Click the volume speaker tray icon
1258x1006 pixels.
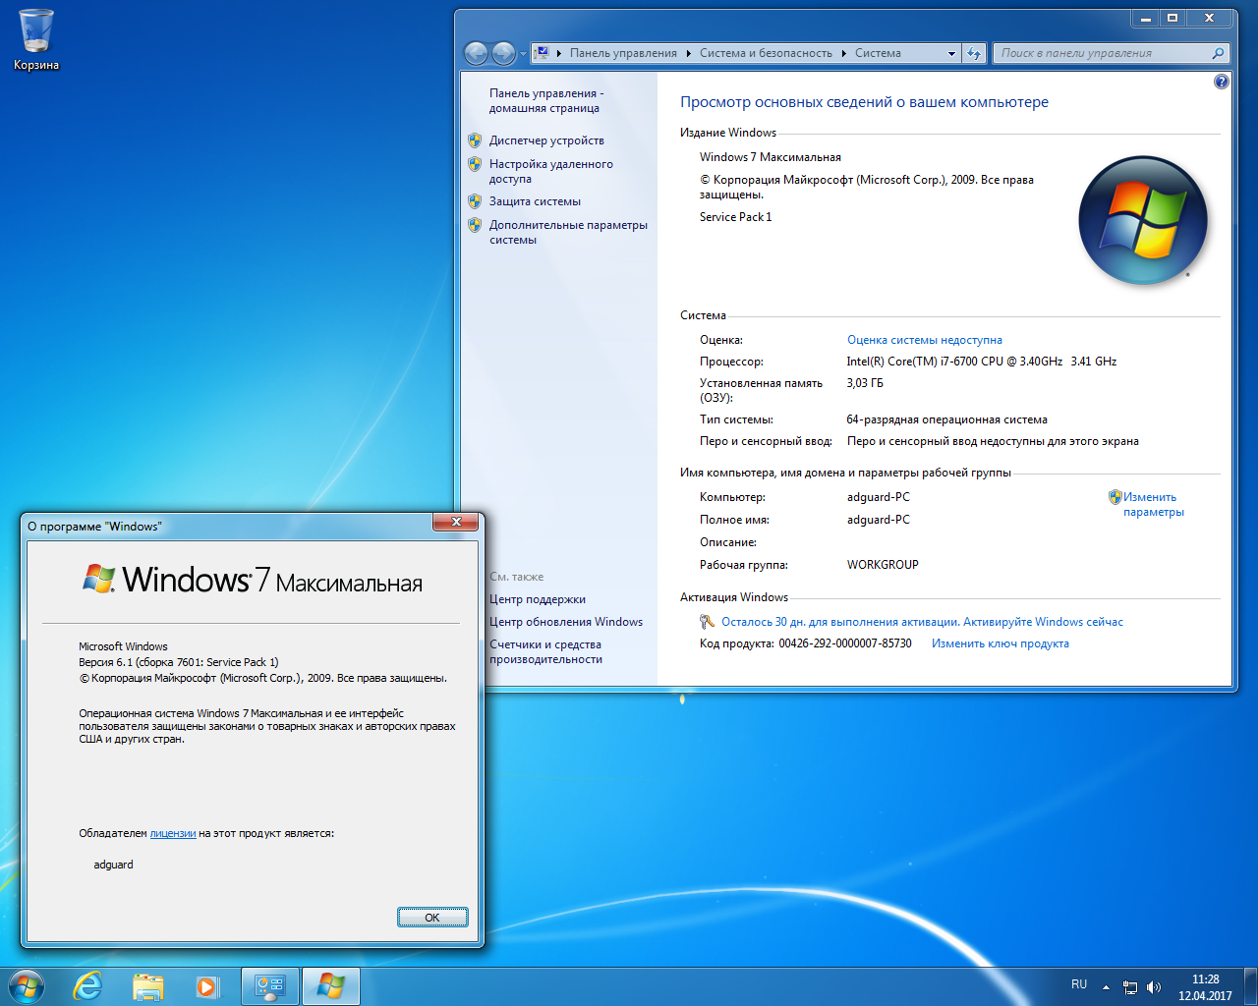(1154, 987)
